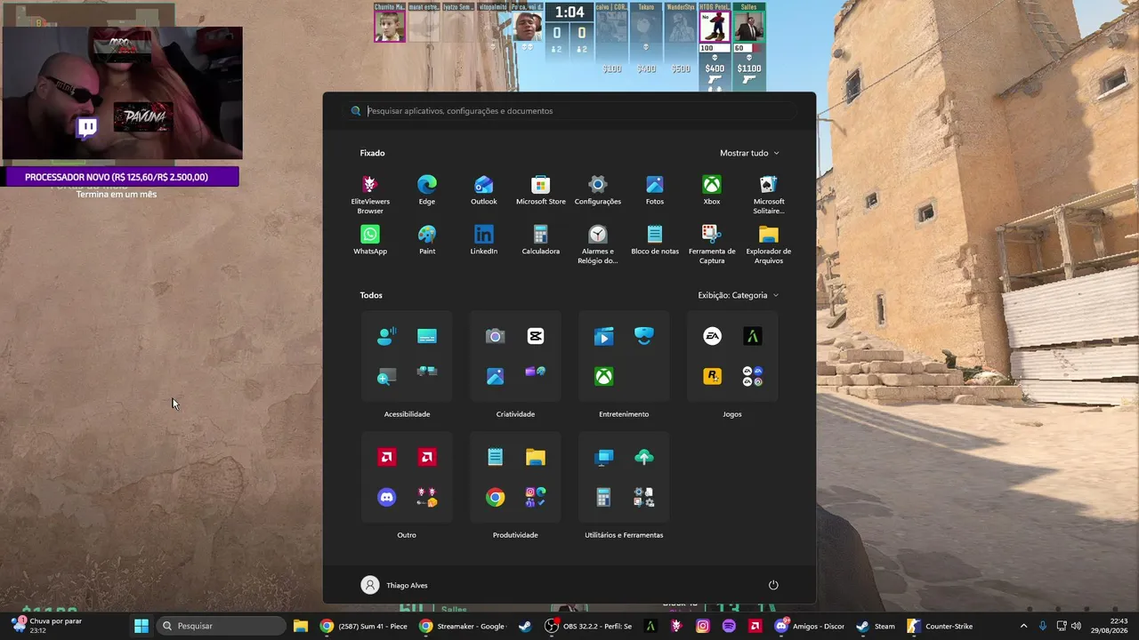Expand more apps group in Utilitários e Ferramentas
Viewport: 1139px width, 640px height.
(x=644, y=498)
